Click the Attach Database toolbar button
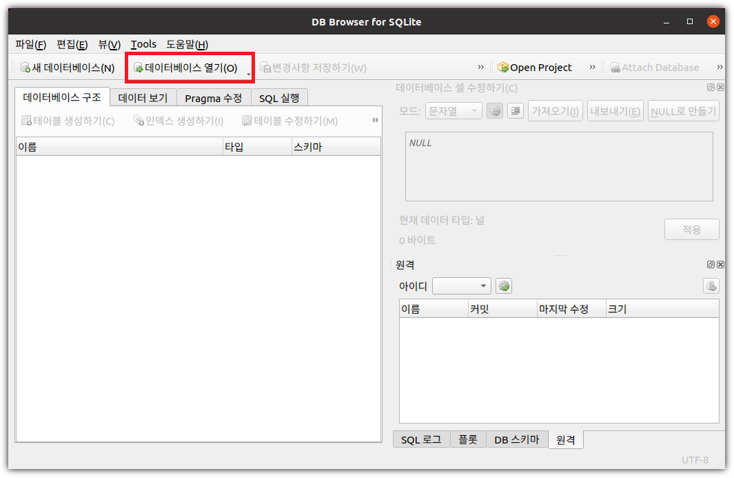 point(655,68)
